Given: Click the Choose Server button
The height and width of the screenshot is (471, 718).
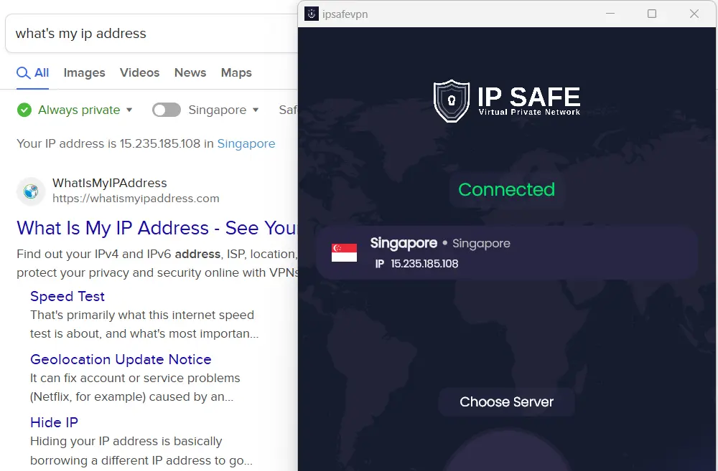Looking at the screenshot, I should [x=506, y=402].
